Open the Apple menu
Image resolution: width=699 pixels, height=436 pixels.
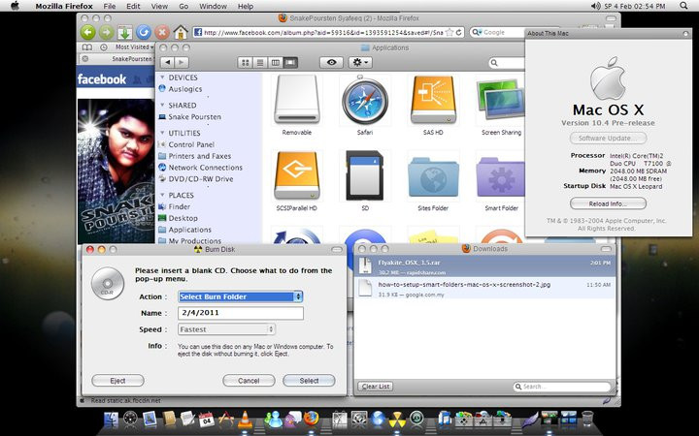tap(15, 6)
